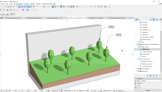Collapse Arbres couleur folder
The width and height of the screenshot is (162, 92).
coord(137,47)
